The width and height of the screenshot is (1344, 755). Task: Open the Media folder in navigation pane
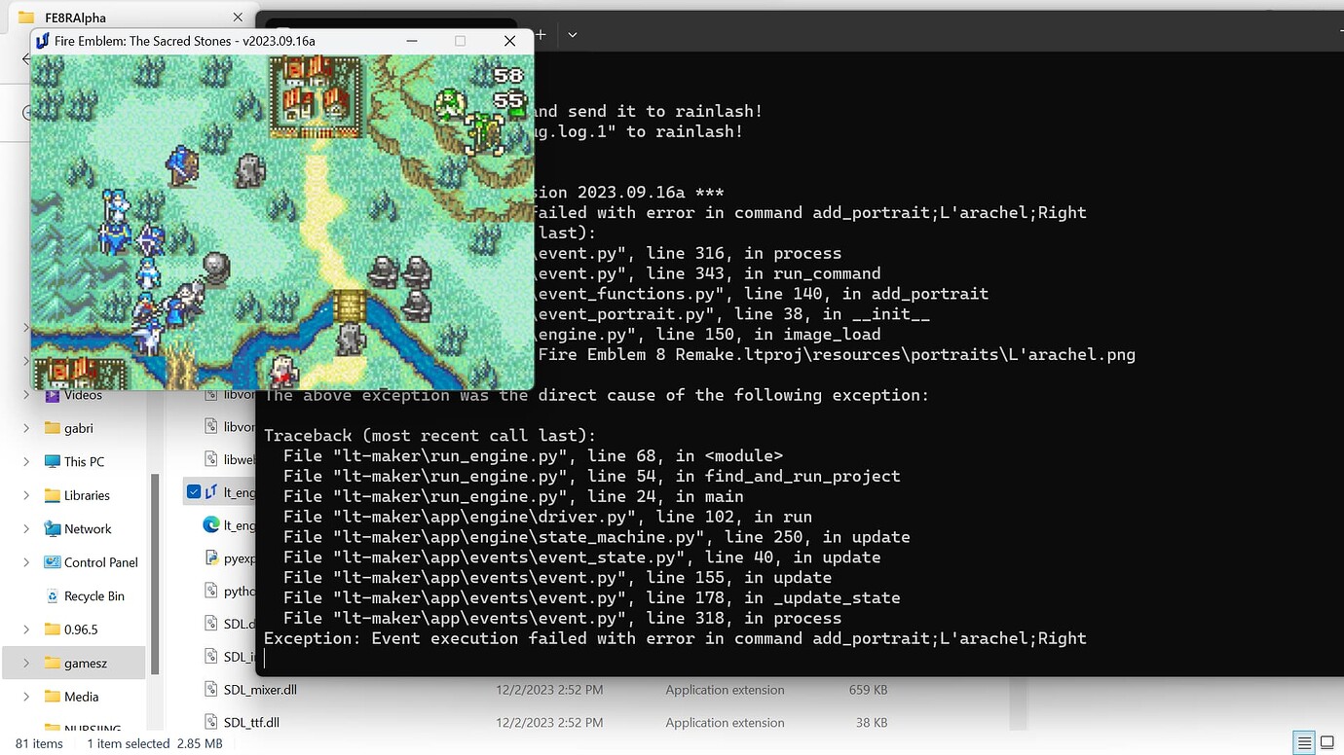point(81,697)
